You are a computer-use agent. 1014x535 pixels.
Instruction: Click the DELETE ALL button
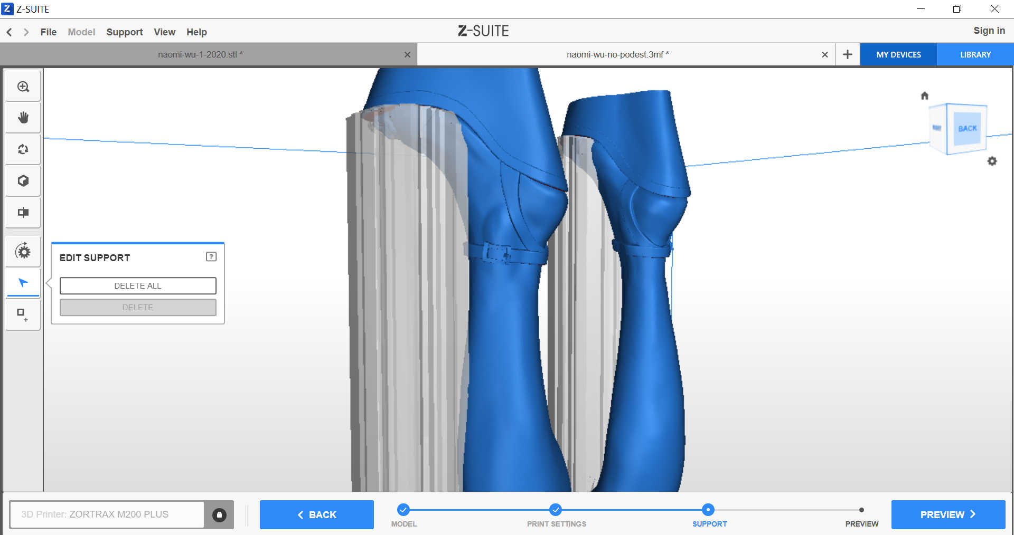click(x=137, y=285)
